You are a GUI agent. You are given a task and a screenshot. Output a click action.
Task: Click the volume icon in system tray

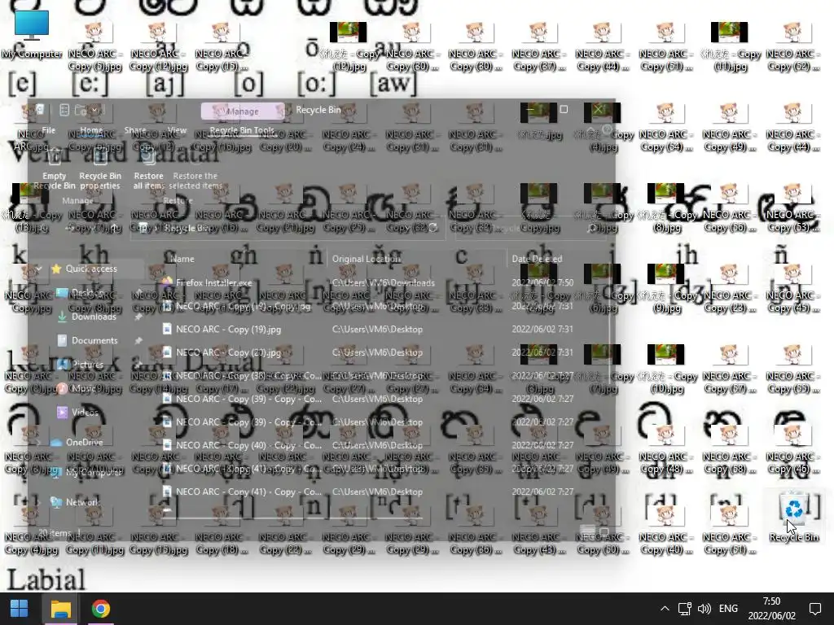coord(705,609)
